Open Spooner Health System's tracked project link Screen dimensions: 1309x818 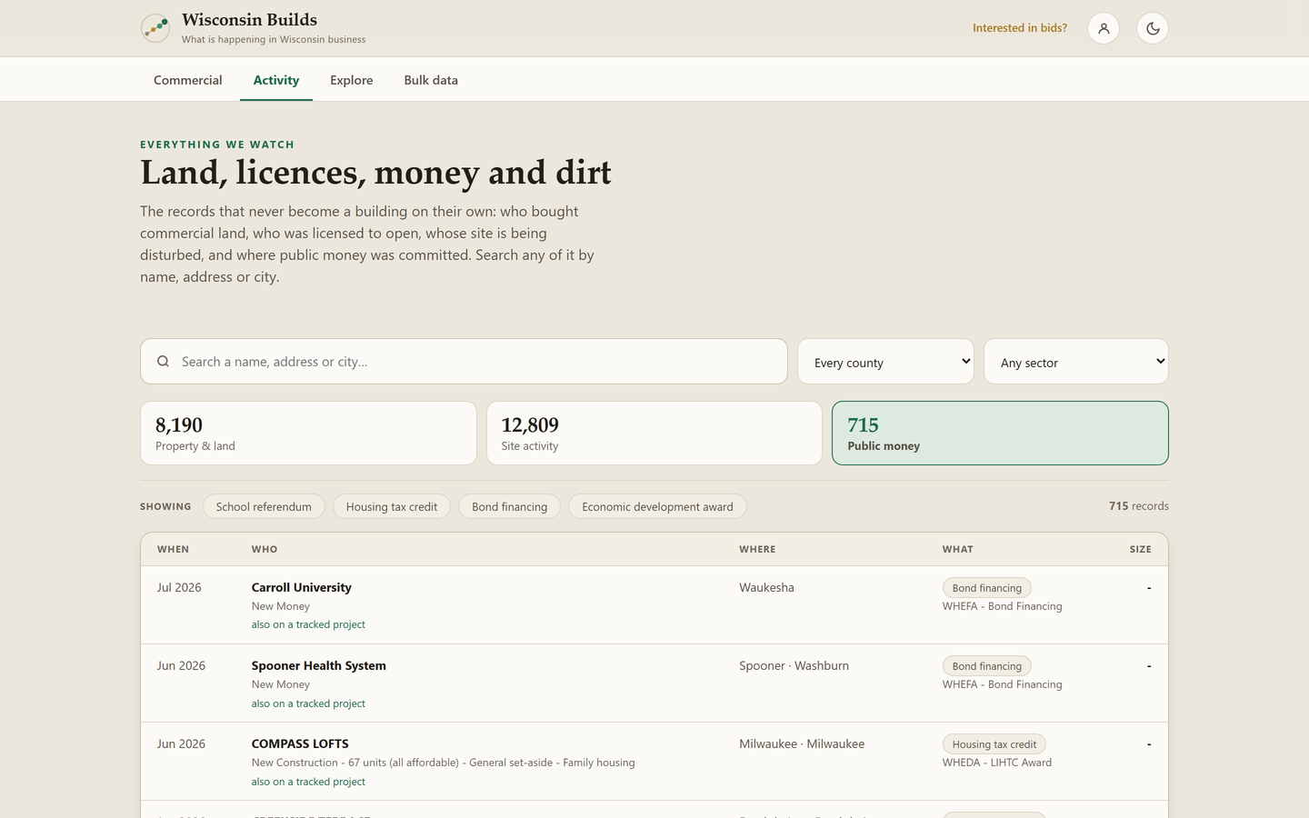tap(308, 703)
